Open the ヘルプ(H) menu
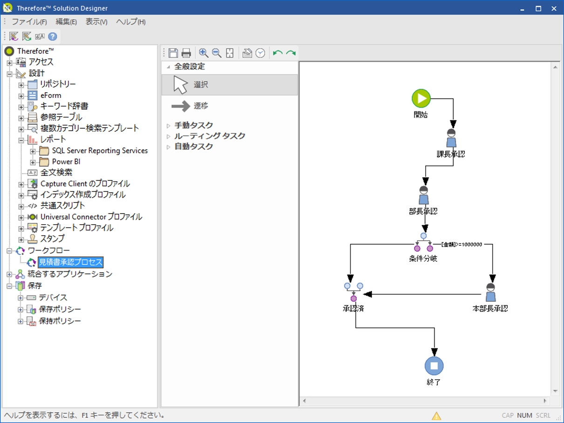Image resolution: width=564 pixels, height=423 pixels. click(131, 21)
